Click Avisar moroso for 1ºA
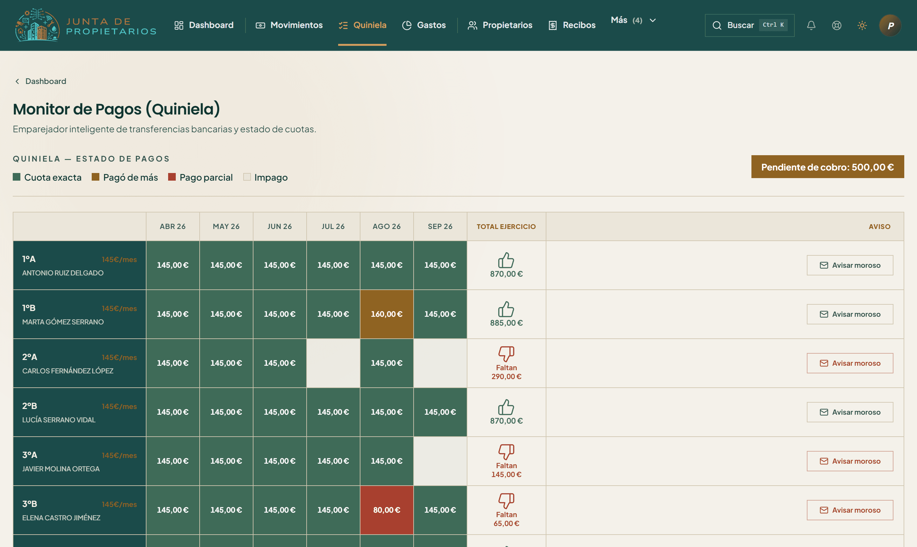The width and height of the screenshot is (917, 547). click(850, 266)
